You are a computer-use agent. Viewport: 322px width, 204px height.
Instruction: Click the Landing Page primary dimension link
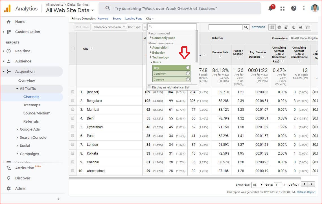tap(133, 19)
